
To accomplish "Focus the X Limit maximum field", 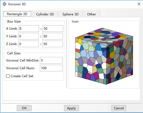I will pyautogui.click(x=53, y=29).
